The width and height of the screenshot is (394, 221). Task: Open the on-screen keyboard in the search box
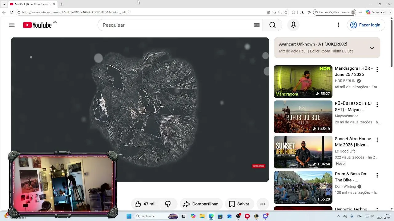pos(256,25)
